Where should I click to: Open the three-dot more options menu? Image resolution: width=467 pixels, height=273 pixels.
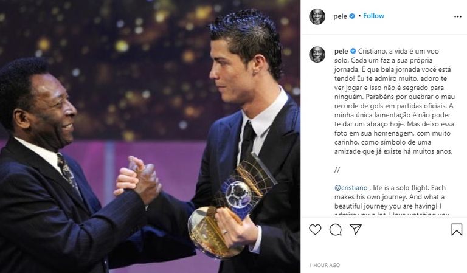click(457, 16)
